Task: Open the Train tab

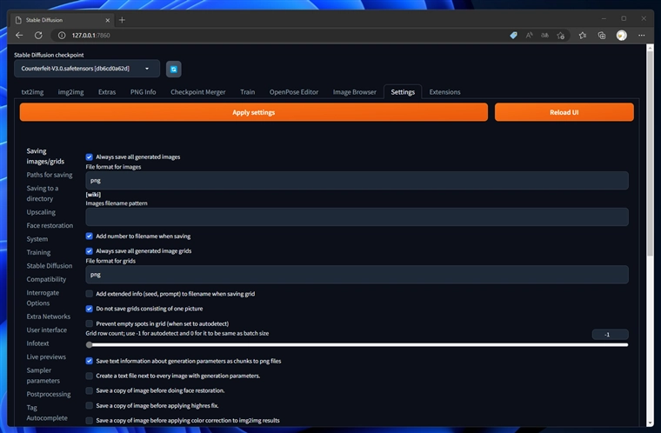Action: (248, 92)
